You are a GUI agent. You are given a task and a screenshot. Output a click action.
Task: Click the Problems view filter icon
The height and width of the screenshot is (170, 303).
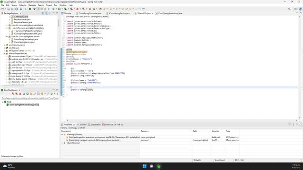pos(289,125)
